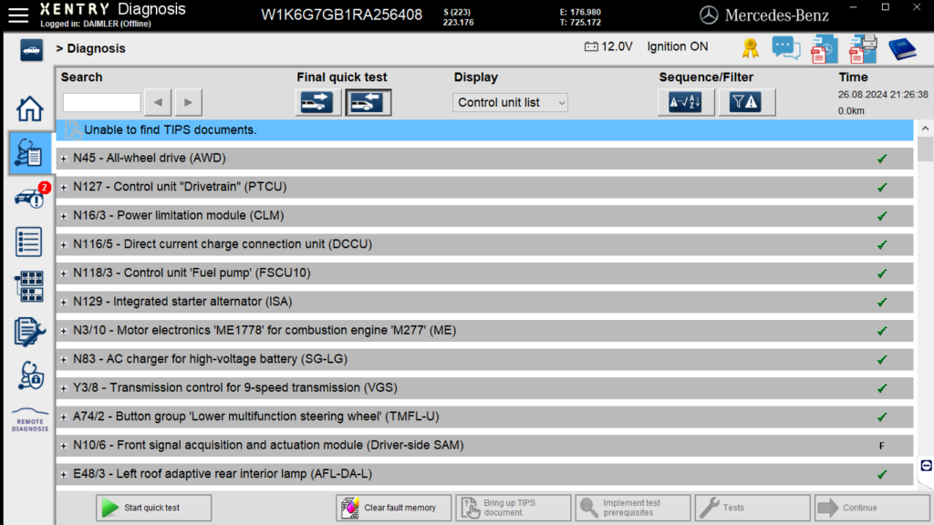The width and height of the screenshot is (934, 525).
Task: Click the Clear fault memory button
Action: [x=393, y=508]
